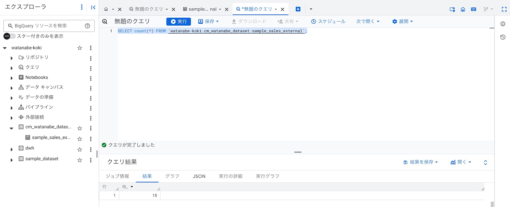The image size is (510, 207).
Task: Switch to ジョブ情報 tab
Action: 117,176
